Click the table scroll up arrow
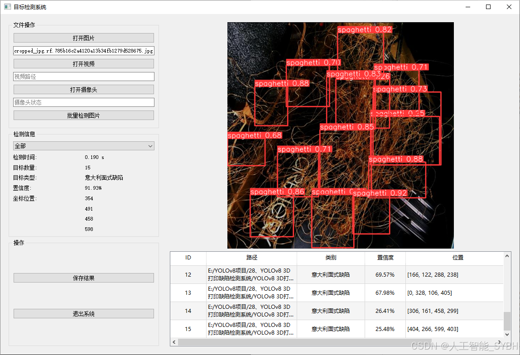The image size is (520, 355). (x=507, y=256)
